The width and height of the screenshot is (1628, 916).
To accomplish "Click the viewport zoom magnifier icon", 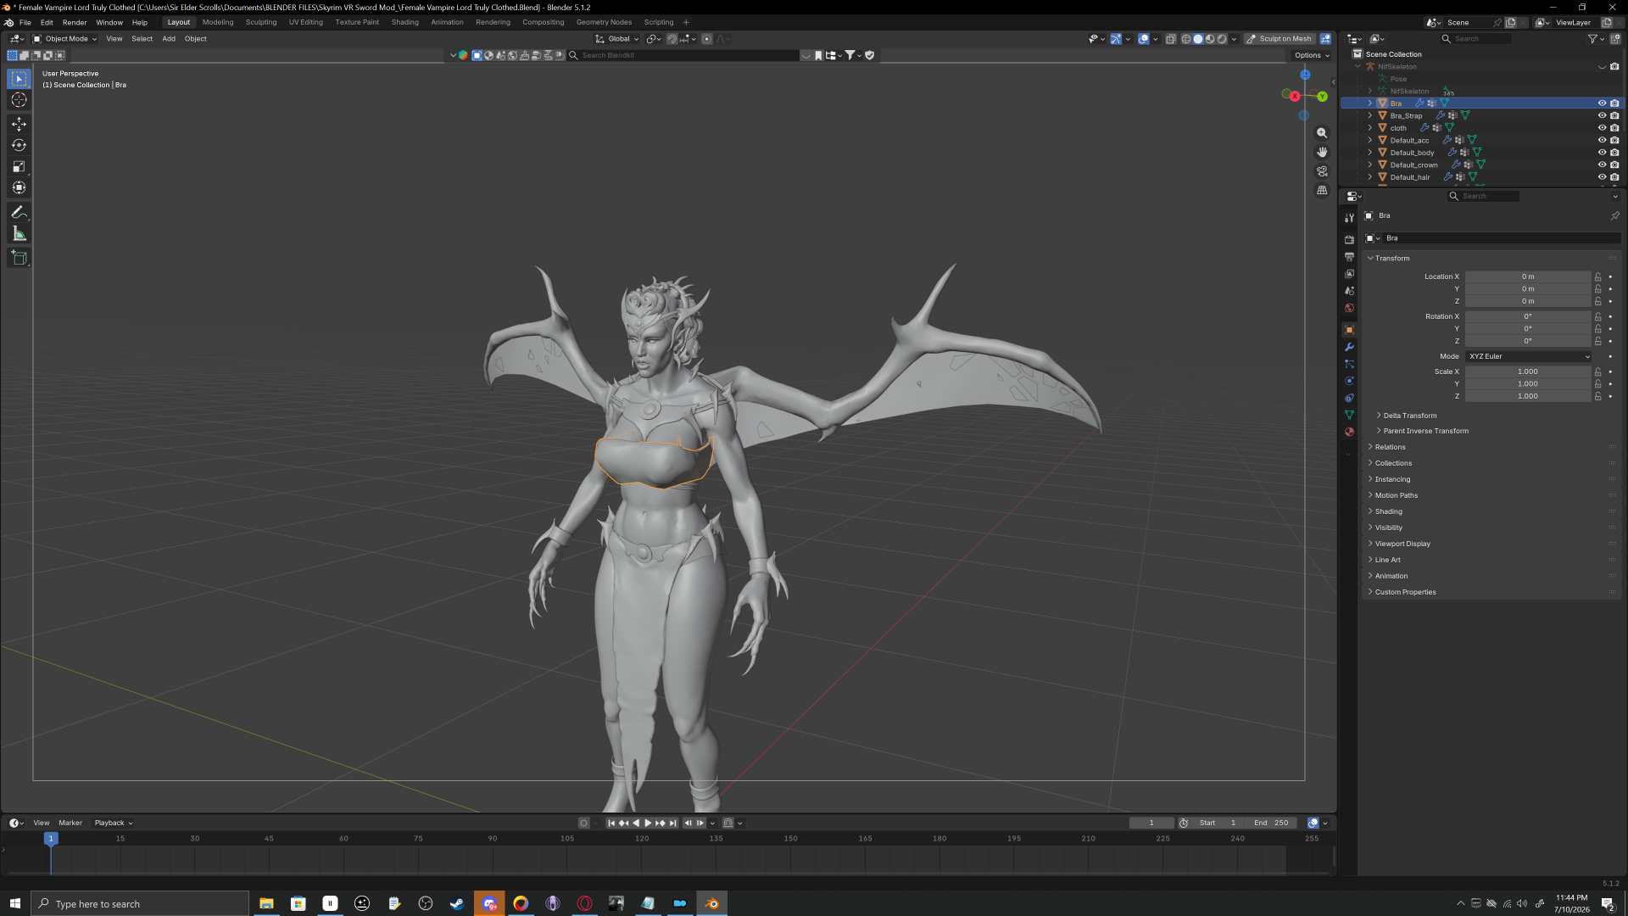I will tap(1322, 133).
